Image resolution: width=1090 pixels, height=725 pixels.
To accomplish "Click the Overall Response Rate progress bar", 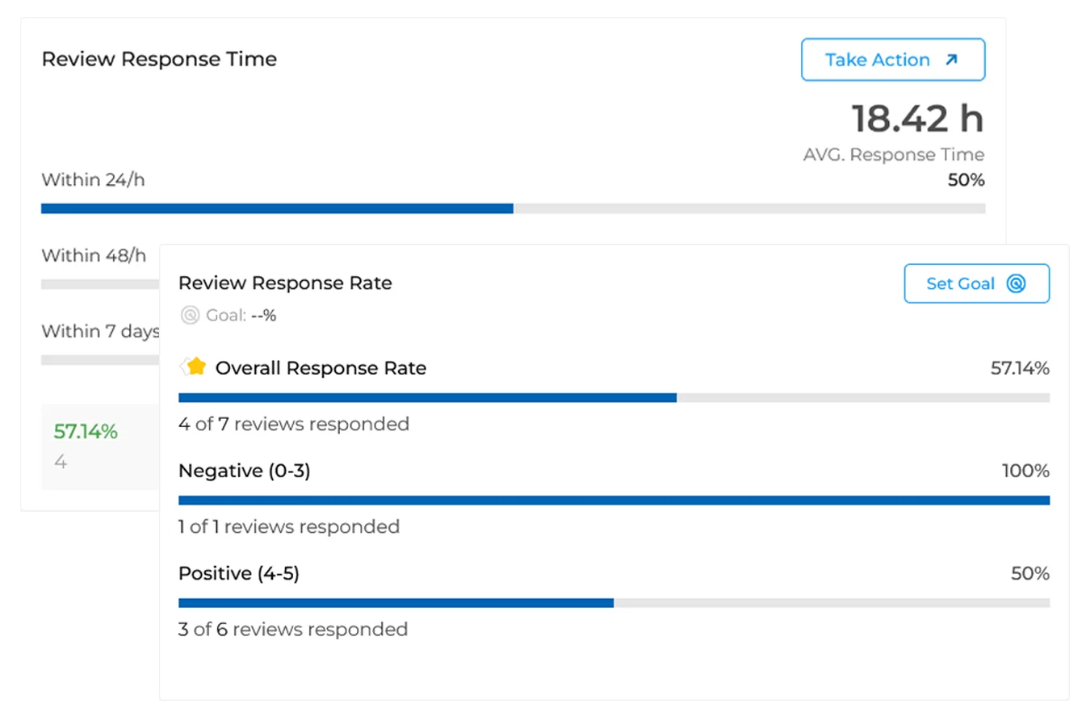I will [x=614, y=398].
